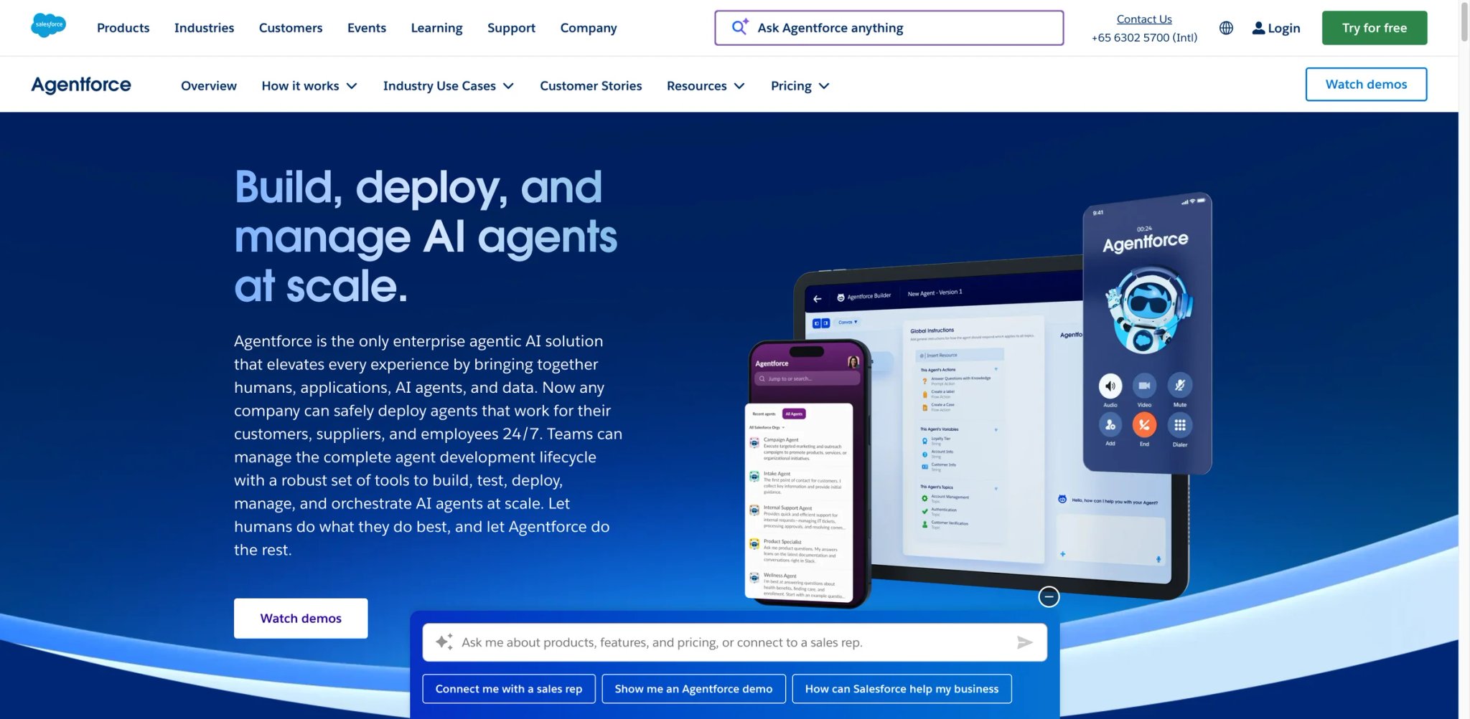The image size is (1470, 719).
Task: Click the page vertical scrollbar
Action: click(x=1464, y=22)
